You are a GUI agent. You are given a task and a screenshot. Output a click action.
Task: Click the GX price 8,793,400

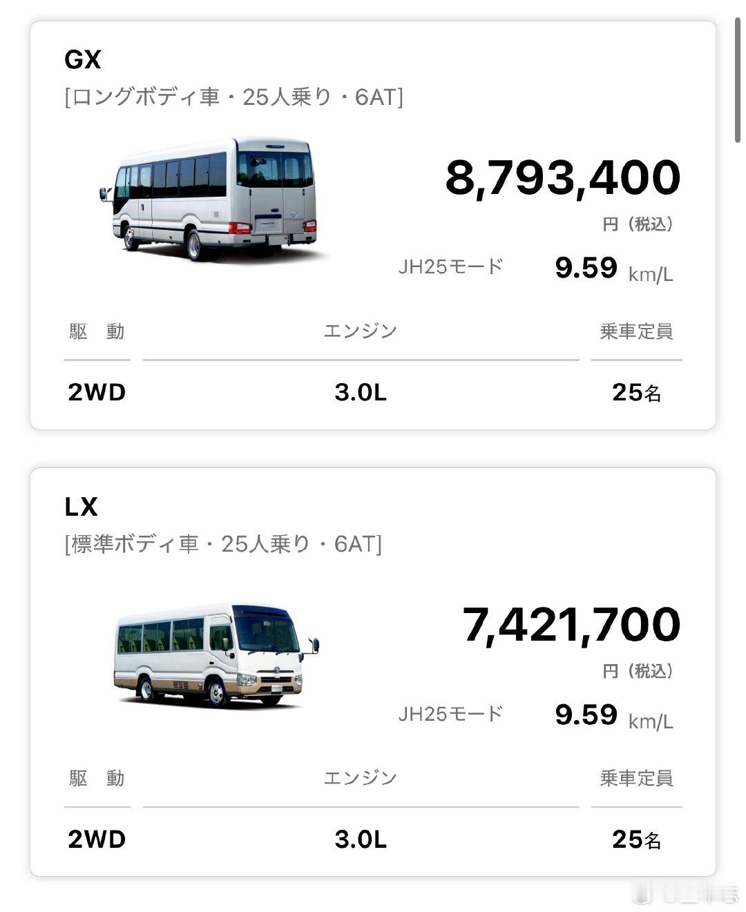[562, 177]
